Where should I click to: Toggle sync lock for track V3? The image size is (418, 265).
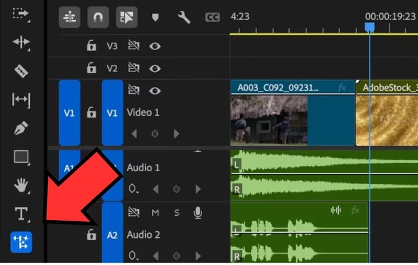click(x=134, y=45)
